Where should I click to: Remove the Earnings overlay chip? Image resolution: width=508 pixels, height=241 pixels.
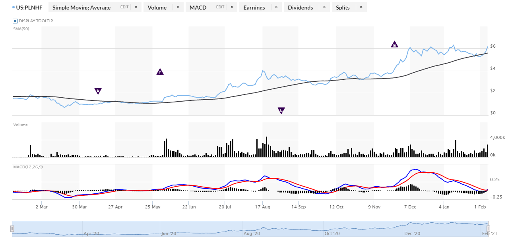pyautogui.click(x=276, y=7)
